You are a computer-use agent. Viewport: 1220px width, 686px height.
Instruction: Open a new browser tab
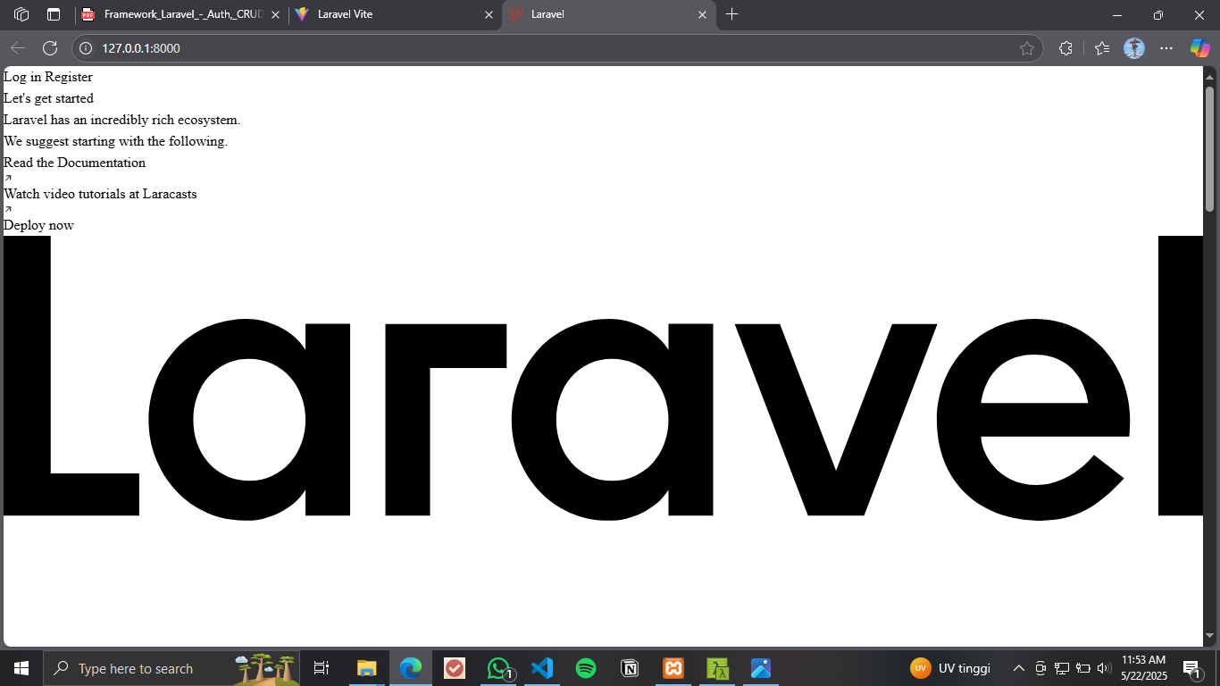[x=732, y=14]
